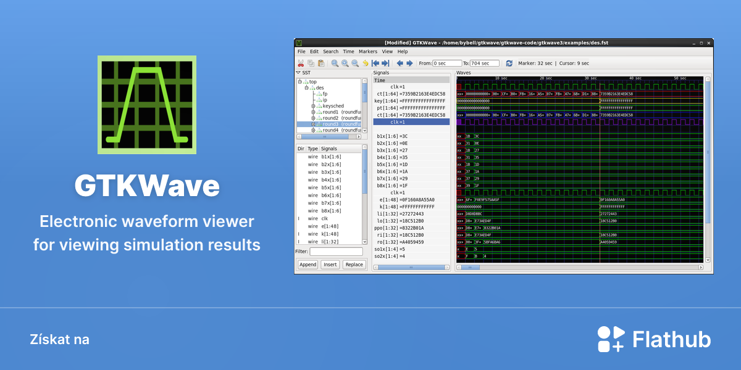Click the Copy icon in toolbar

coord(311,63)
